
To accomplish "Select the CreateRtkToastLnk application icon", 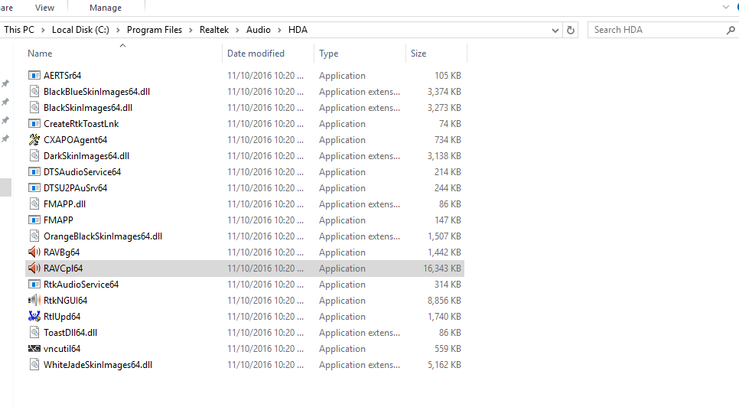I will point(34,123).
